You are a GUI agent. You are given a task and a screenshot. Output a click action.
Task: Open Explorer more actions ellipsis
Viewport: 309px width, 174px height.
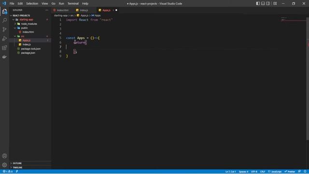click(47, 10)
